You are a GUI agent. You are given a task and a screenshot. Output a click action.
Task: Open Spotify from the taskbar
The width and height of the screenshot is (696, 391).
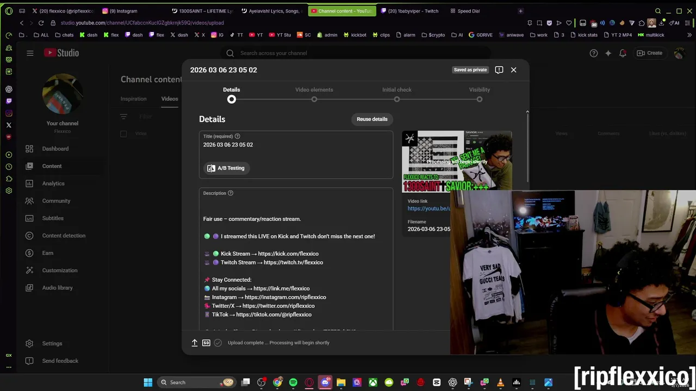pyautogui.click(x=293, y=382)
